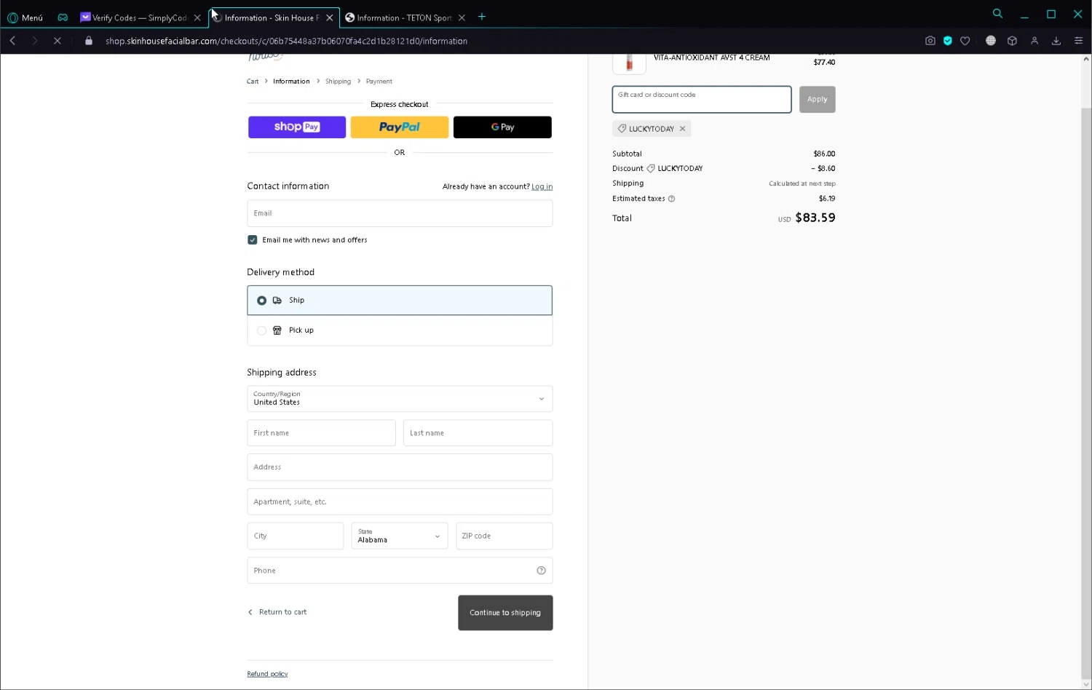Click Continue to shipping button
Screen dimensions: 1092x690
click(x=505, y=613)
